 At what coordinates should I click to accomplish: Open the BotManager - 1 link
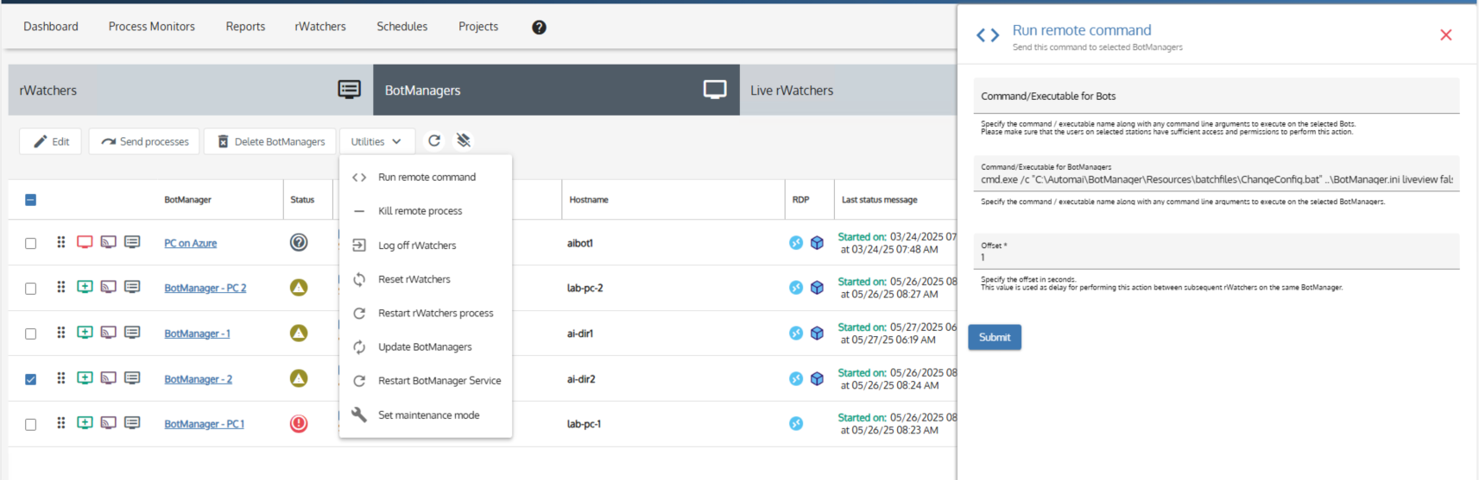tap(197, 334)
